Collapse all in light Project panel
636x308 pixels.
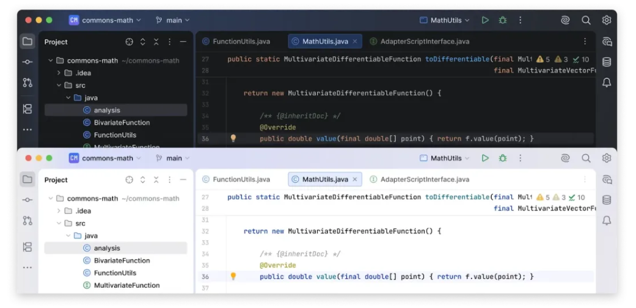[x=156, y=180]
